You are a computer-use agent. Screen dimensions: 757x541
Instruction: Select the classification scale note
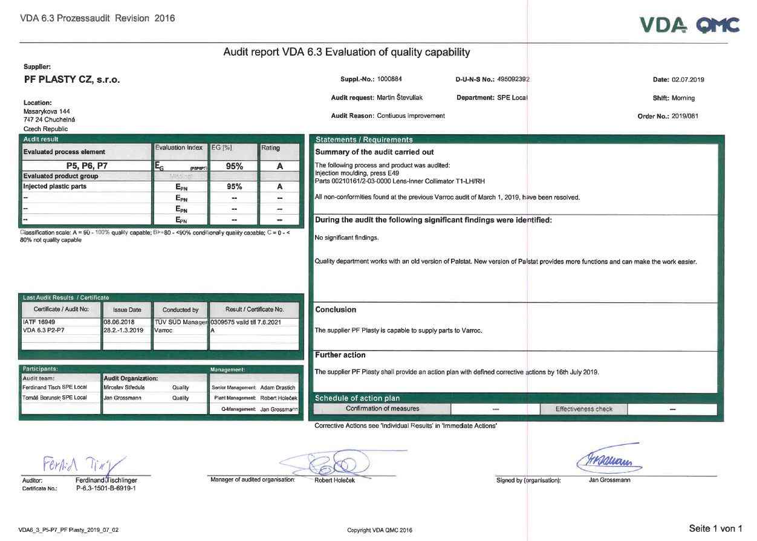pos(155,236)
